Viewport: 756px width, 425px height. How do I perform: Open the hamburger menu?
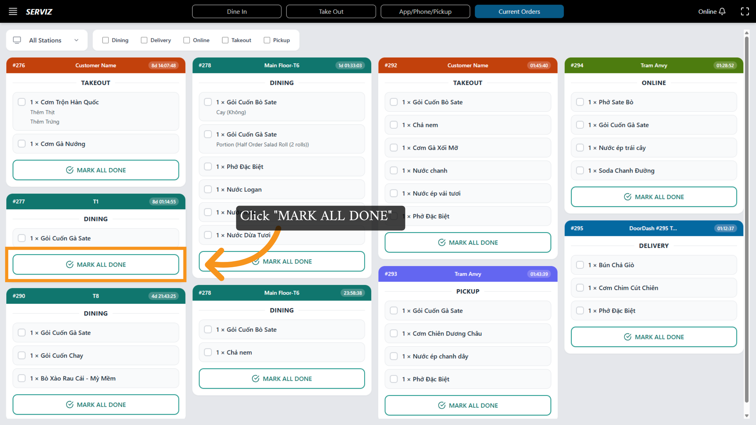(13, 12)
